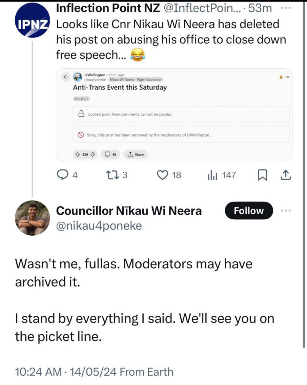Image resolution: width=307 pixels, height=385 pixels.
Task: View analytics showing 147 views
Action: click(222, 175)
